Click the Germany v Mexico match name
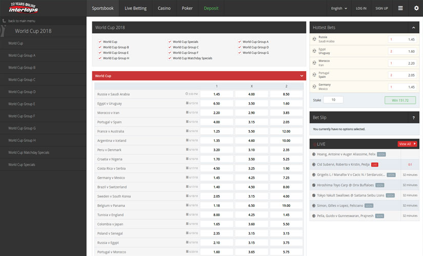423x256 pixels. [111, 178]
